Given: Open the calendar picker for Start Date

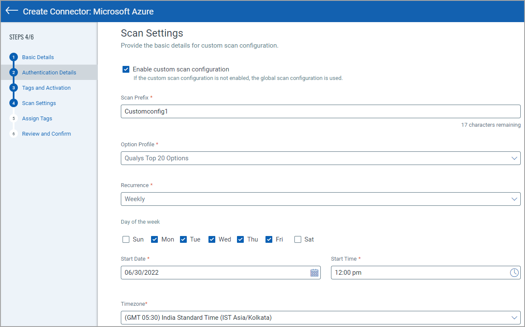Looking at the screenshot, I should [x=314, y=273].
